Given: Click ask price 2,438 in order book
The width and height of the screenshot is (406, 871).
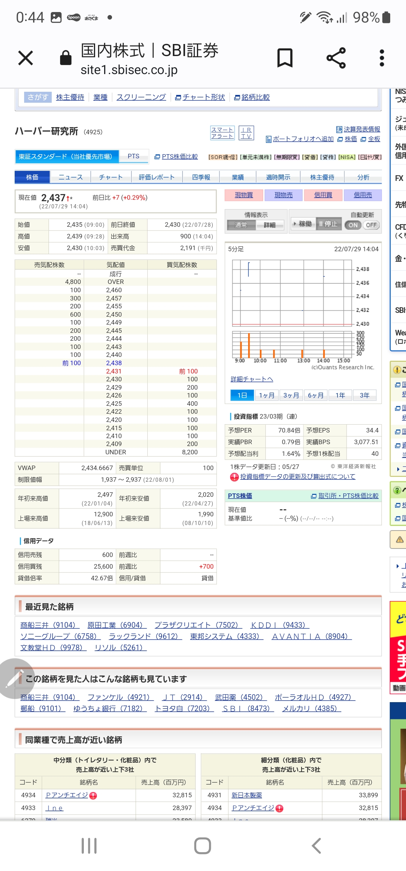Looking at the screenshot, I should [114, 363].
